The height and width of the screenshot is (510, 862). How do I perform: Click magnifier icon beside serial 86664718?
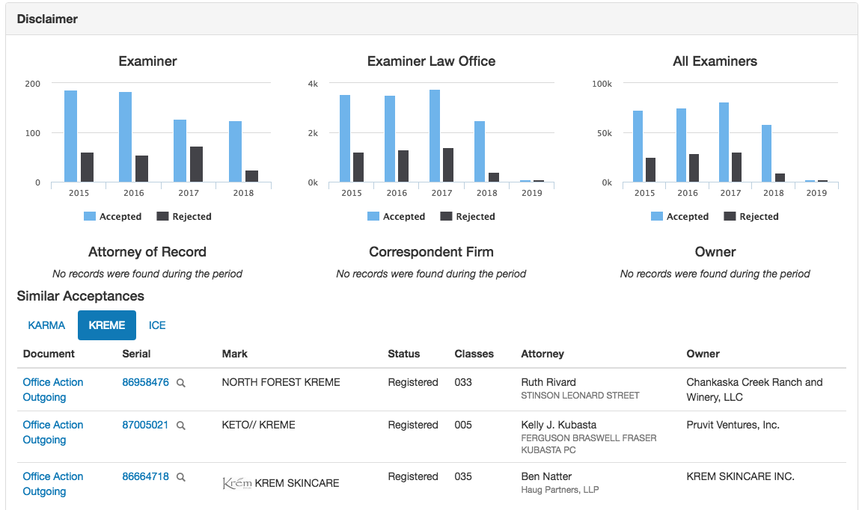(180, 477)
